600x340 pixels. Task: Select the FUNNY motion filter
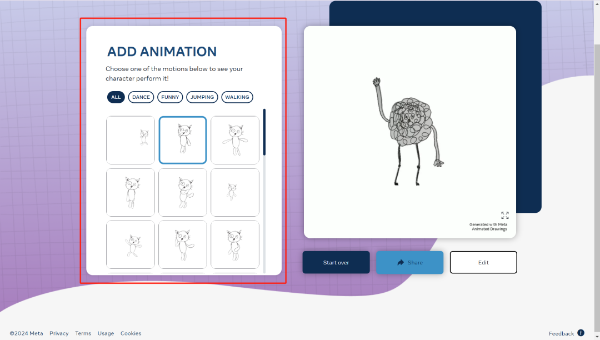point(171,97)
